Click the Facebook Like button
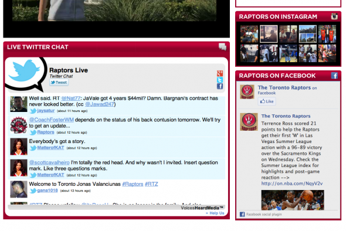The height and width of the screenshot is (231, 346). [x=267, y=101]
